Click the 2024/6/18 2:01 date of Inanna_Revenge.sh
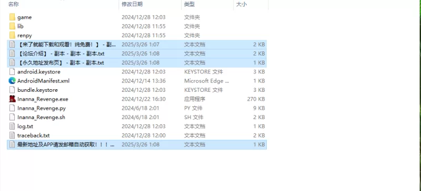 coord(141,118)
